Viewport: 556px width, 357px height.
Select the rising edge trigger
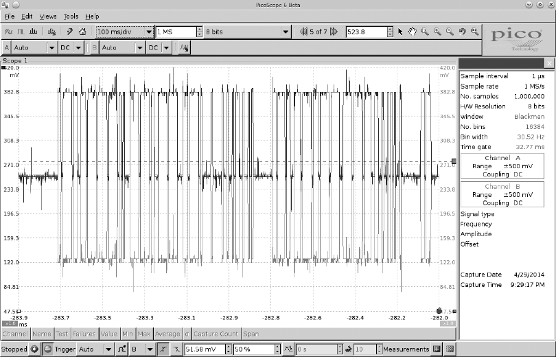click(163, 349)
